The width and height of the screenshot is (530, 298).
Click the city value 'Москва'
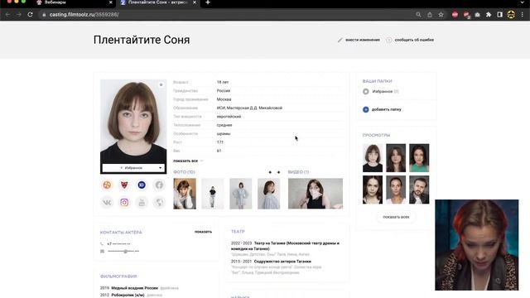224,99
